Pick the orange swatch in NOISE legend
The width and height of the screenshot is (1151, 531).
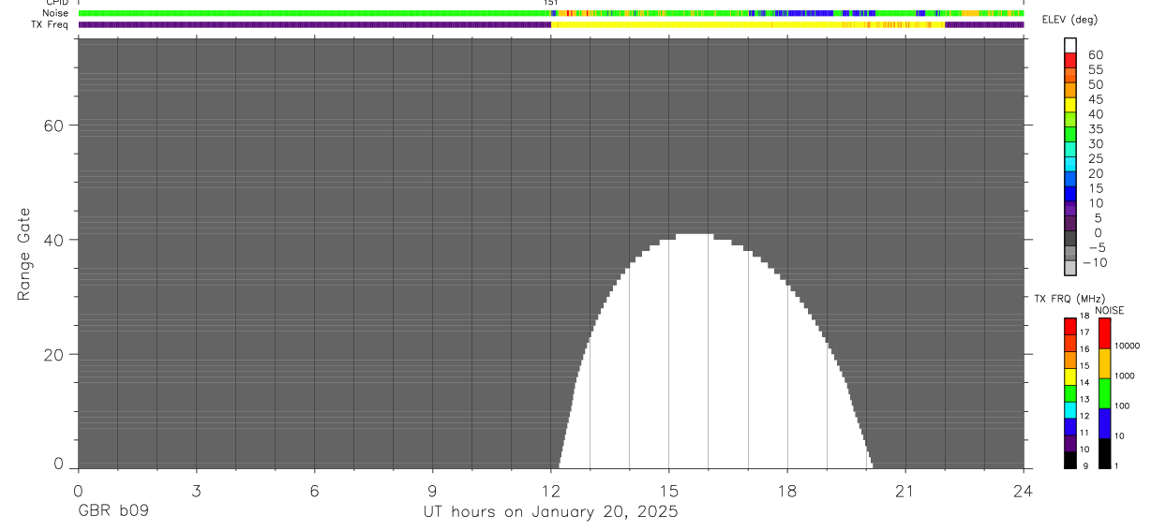[1104, 363]
